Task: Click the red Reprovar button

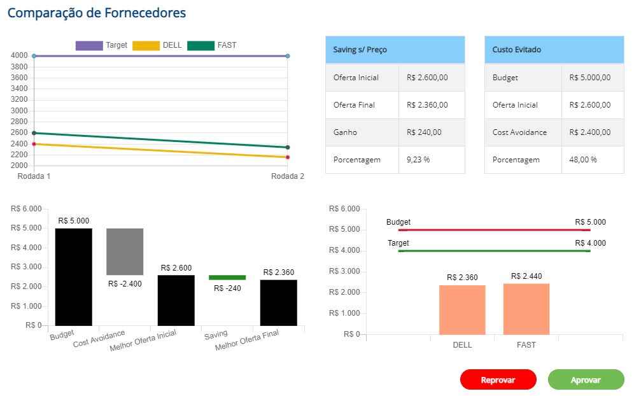Action: point(498,380)
